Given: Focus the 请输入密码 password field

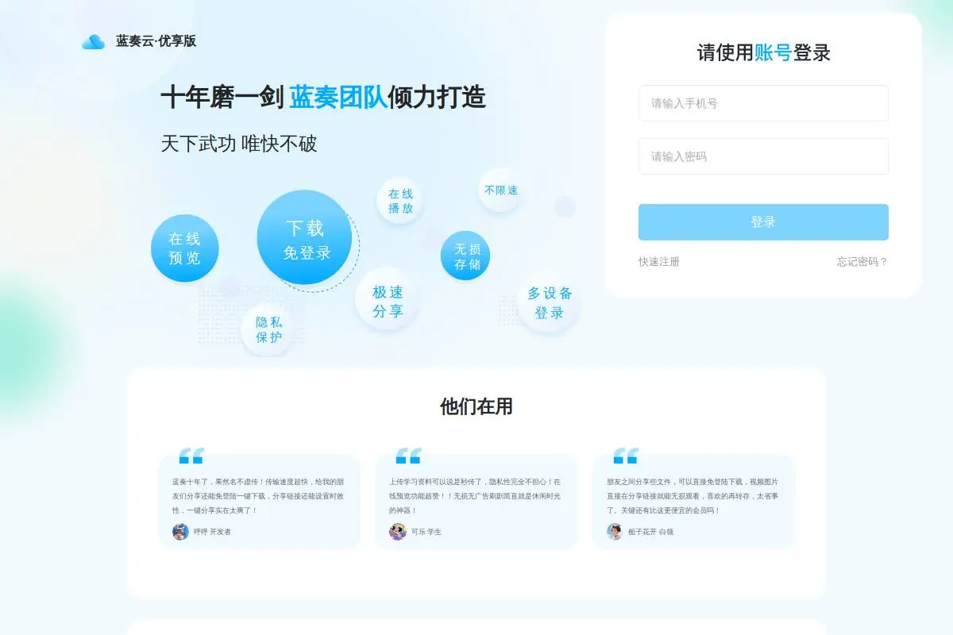Looking at the screenshot, I should pyautogui.click(x=763, y=156).
